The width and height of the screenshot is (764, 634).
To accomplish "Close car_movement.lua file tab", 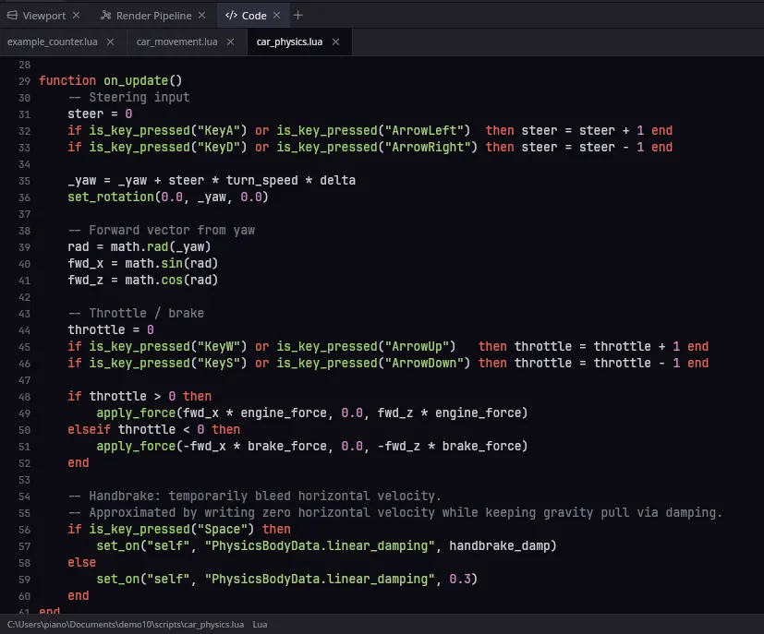I will pos(230,42).
